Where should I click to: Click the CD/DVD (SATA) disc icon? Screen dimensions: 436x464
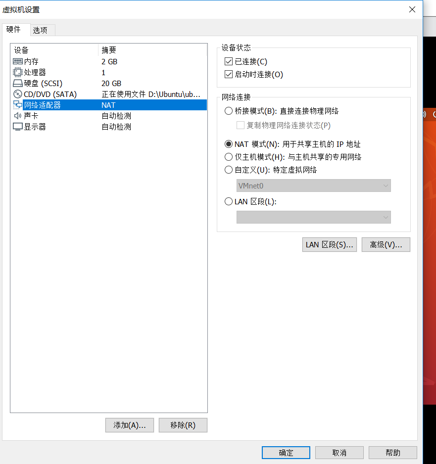pos(18,94)
